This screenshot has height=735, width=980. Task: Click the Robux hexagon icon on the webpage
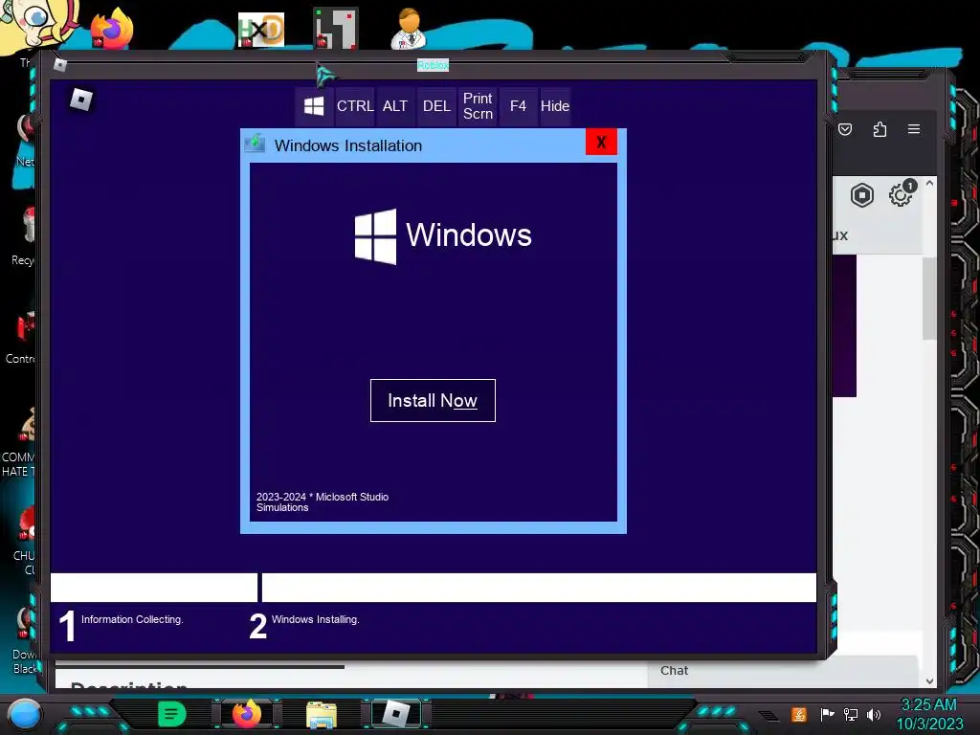click(862, 195)
